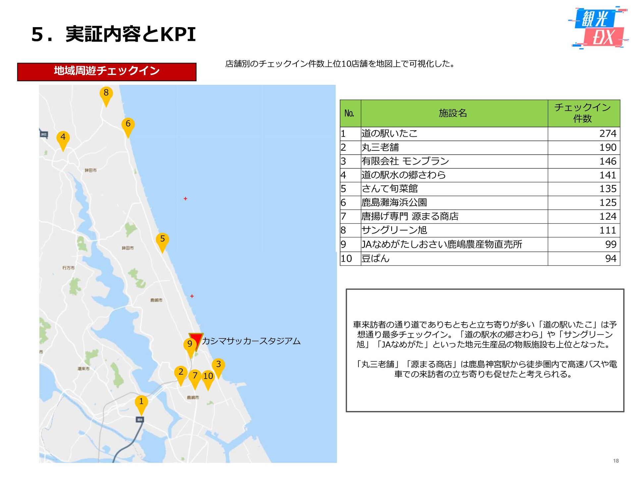Click the カシマサッカースタジアム label

point(251,341)
